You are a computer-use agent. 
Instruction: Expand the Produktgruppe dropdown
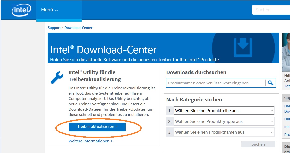(x=224, y=122)
